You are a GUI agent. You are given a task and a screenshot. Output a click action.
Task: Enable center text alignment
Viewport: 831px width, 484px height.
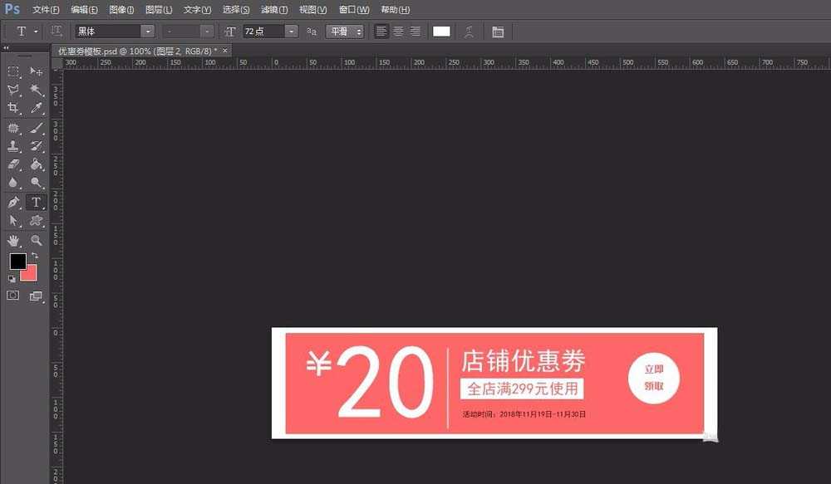[x=398, y=31]
